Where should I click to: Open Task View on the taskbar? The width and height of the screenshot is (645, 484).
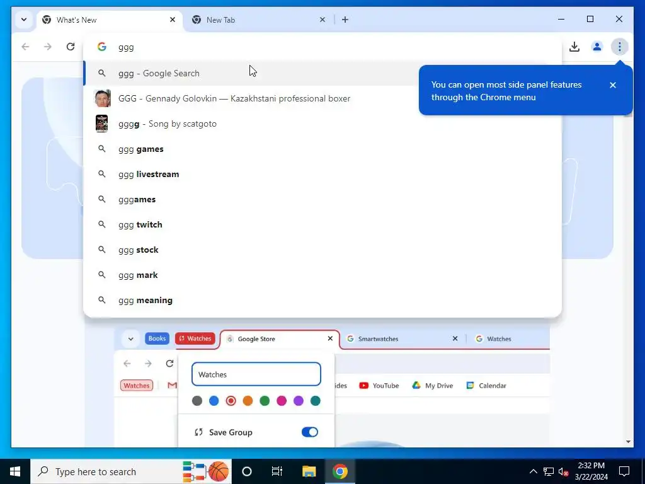(x=277, y=471)
